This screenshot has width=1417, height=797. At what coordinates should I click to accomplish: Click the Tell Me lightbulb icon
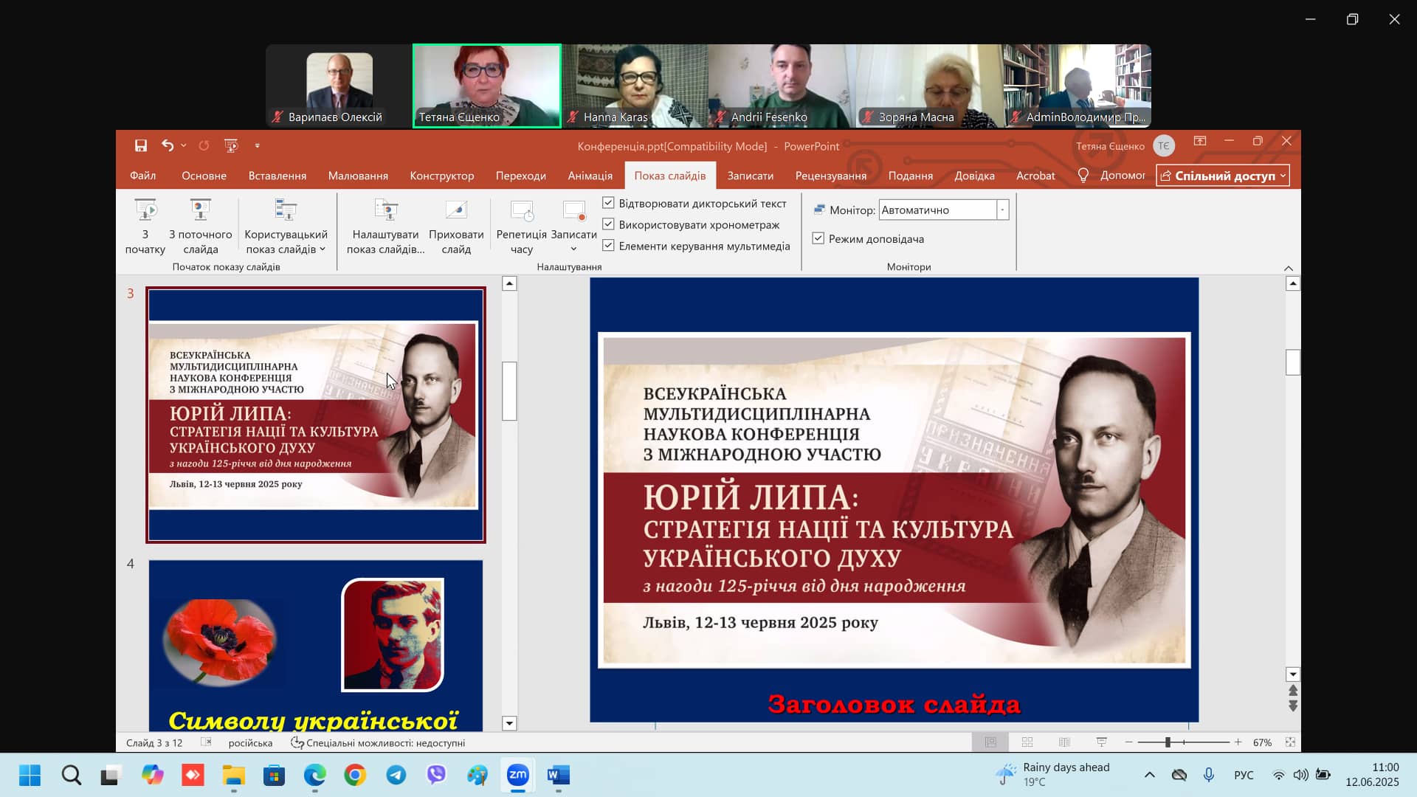click(x=1083, y=175)
